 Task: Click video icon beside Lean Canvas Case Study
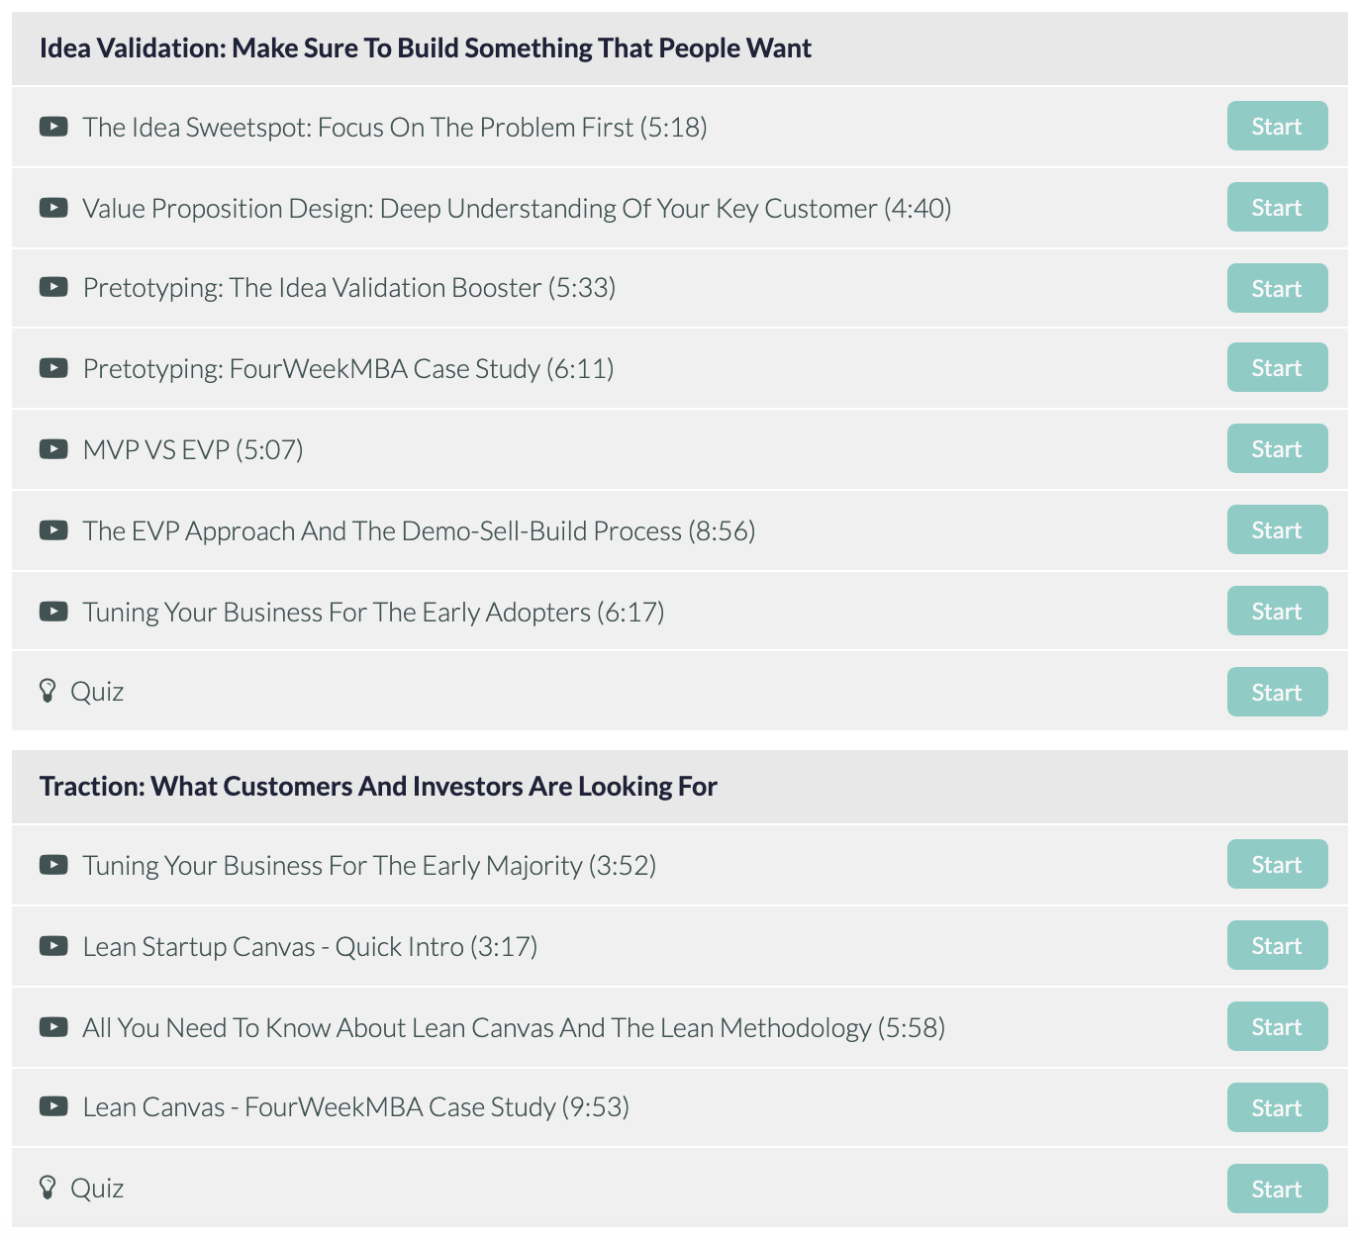click(53, 1106)
